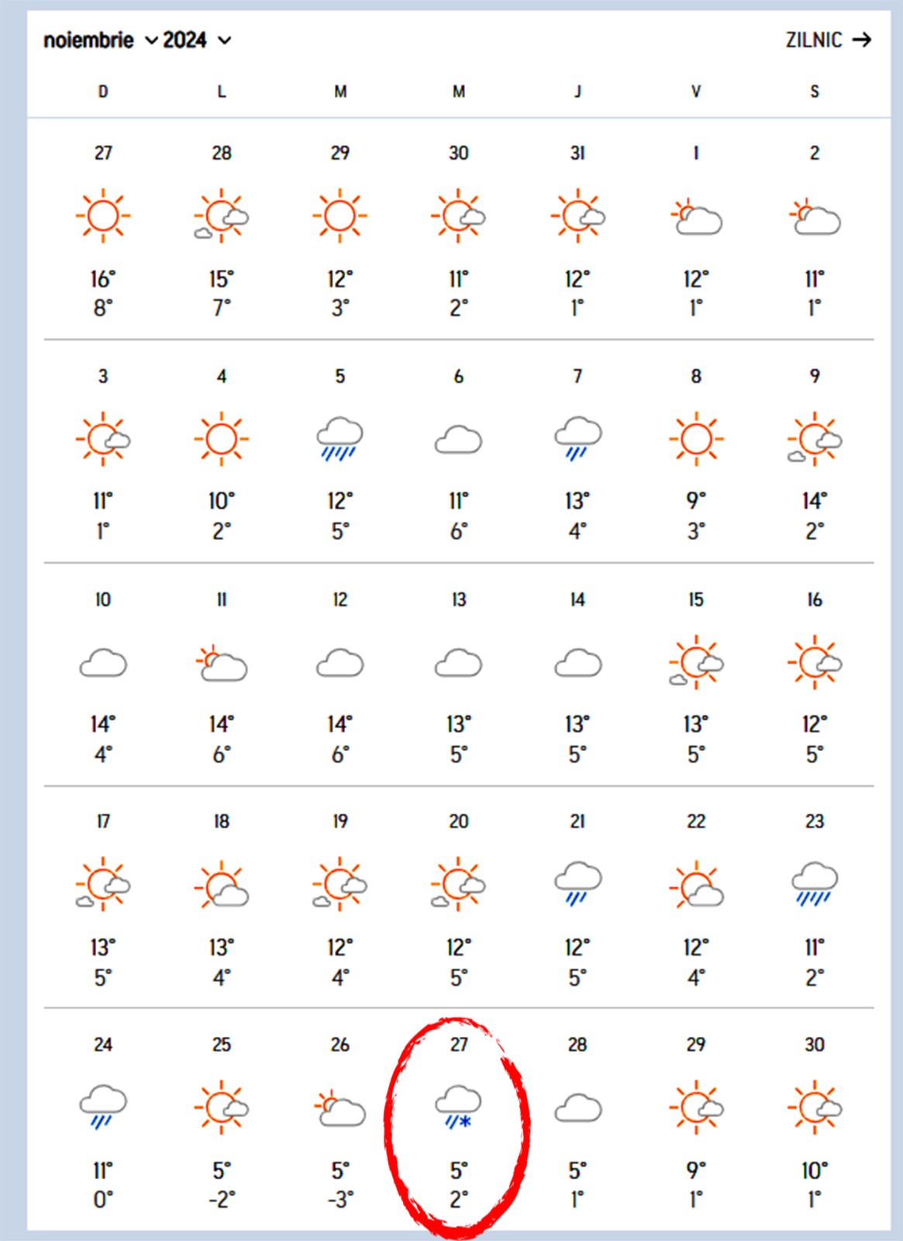Click the cloudy icon on day 6
903x1241 pixels.
tap(458, 440)
